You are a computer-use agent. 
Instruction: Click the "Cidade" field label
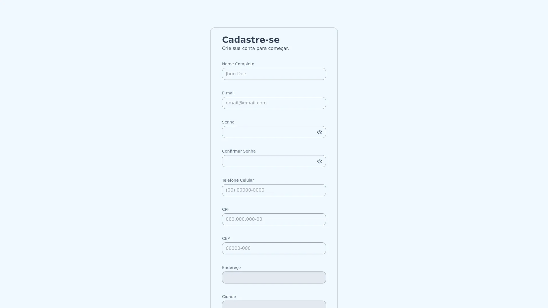click(x=229, y=297)
